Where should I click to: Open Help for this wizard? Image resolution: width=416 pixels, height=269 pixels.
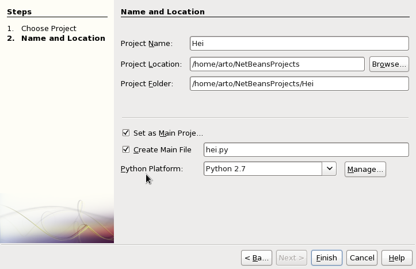(x=397, y=258)
